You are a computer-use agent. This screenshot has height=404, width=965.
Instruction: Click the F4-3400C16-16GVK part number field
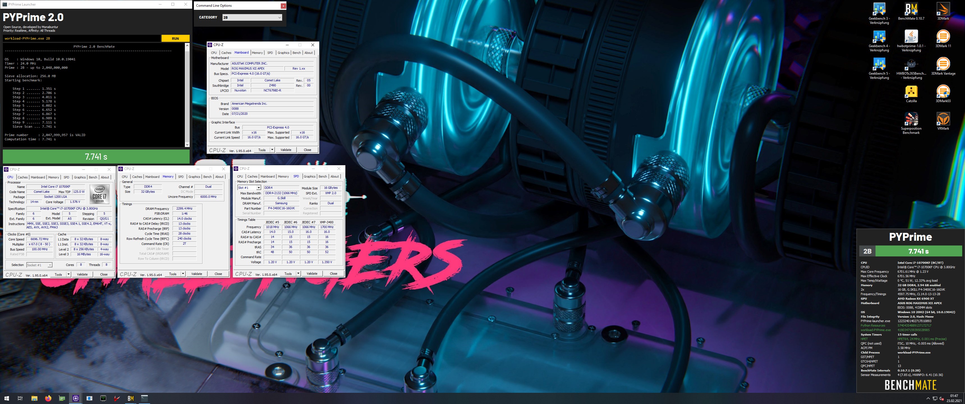pyautogui.click(x=281, y=208)
